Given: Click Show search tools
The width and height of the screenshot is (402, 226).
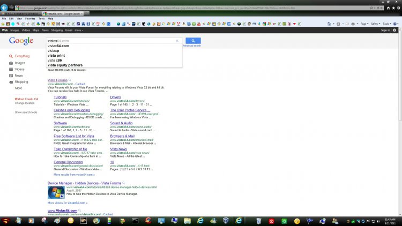Looking at the screenshot, I should [x=26, y=112].
